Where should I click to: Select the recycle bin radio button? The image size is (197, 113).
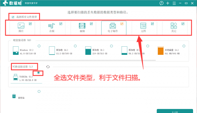click(39, 91)
